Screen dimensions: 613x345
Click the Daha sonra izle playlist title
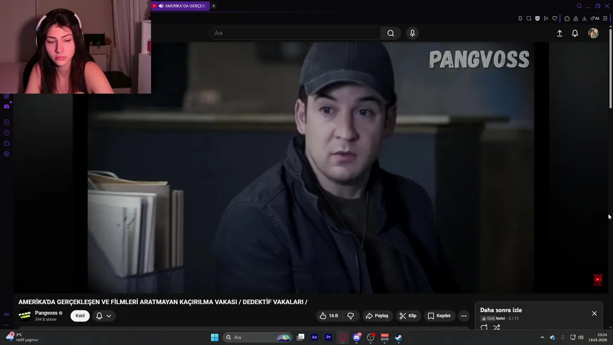click(x=501, y=310)
